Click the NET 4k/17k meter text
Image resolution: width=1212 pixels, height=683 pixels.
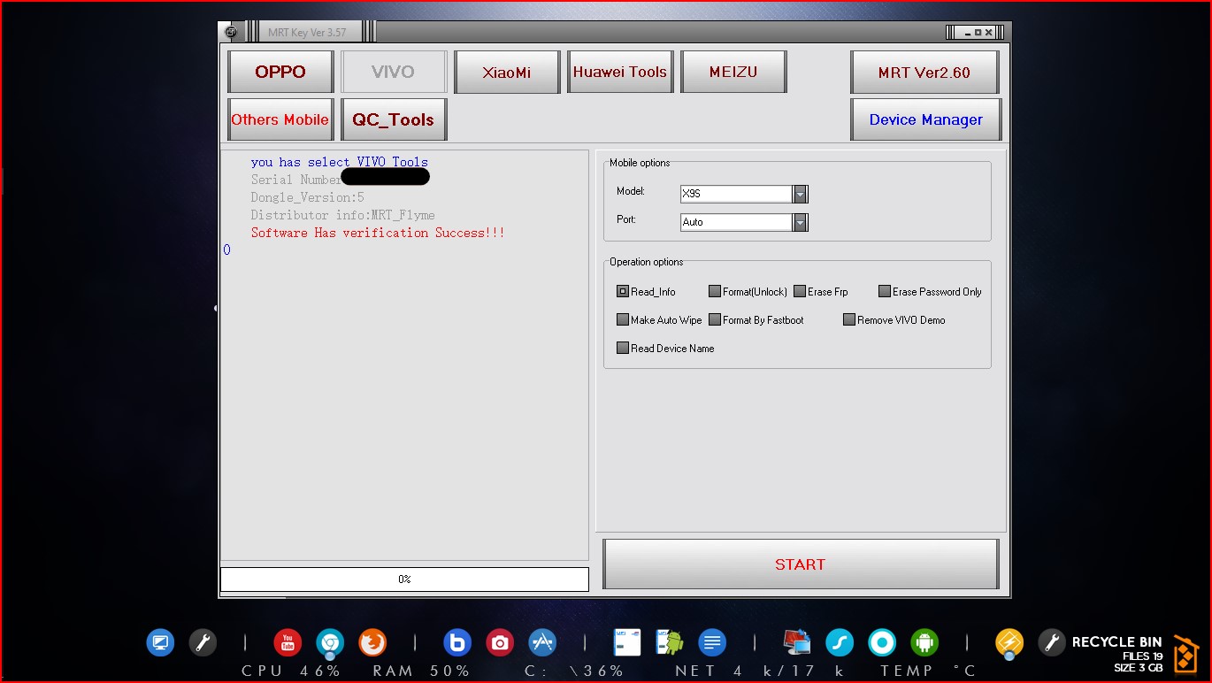tap(761, 671)
